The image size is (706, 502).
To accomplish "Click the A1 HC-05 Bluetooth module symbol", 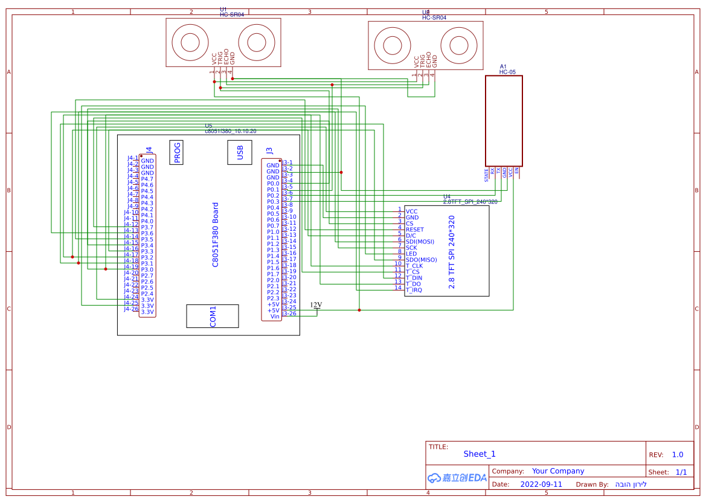I will tap(504, 119).
